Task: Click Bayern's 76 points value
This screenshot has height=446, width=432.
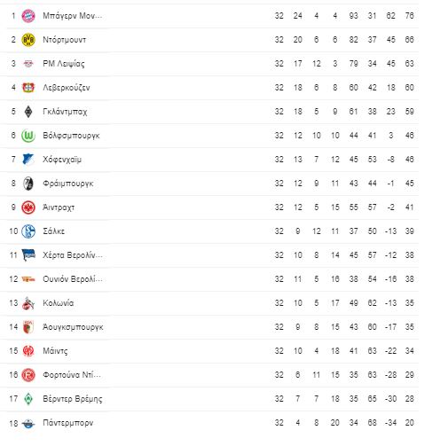Action: tap(410, 16)
